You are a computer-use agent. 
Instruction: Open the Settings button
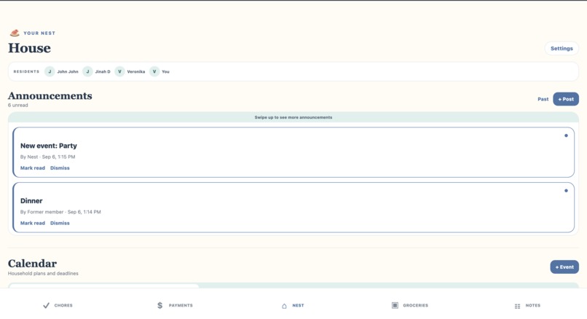pyautogui.click(x=562, y=48)
